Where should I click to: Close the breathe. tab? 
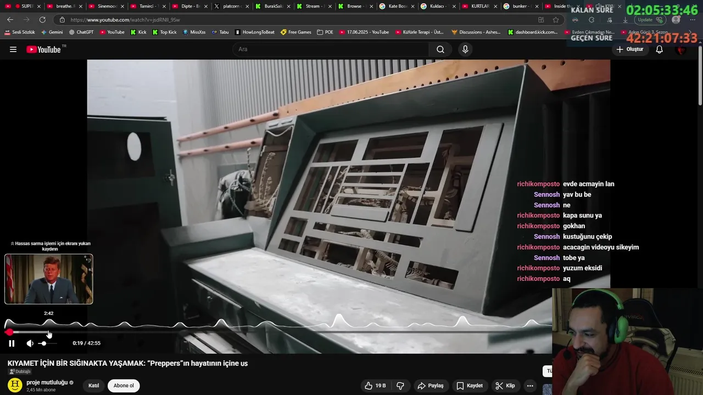click(x=80, y=6)
